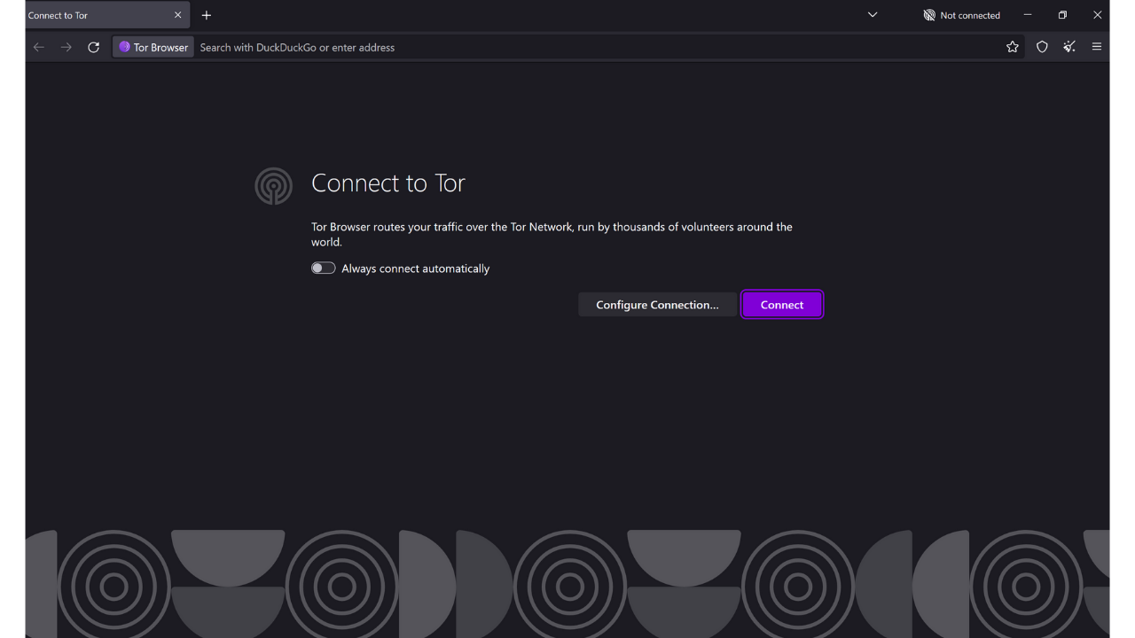
Task: Open the hamburger application menu
Action: click(1097, 47)
